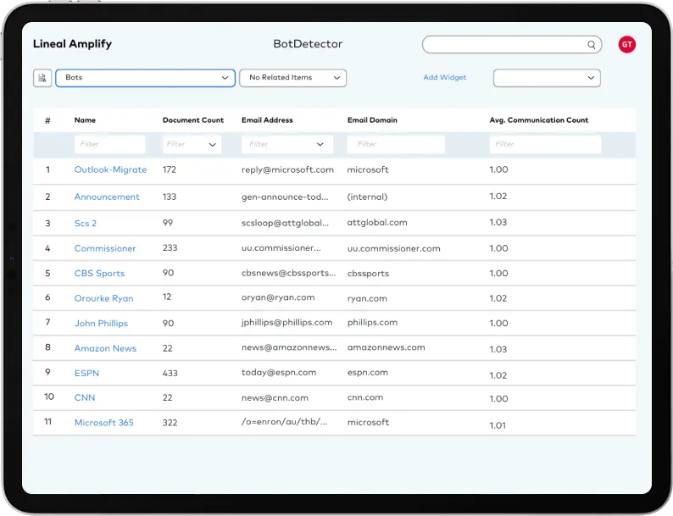Focus the Email Domain filter field
Image resolution: width=673 pixels, height=516 pixels.
point(396,145)
